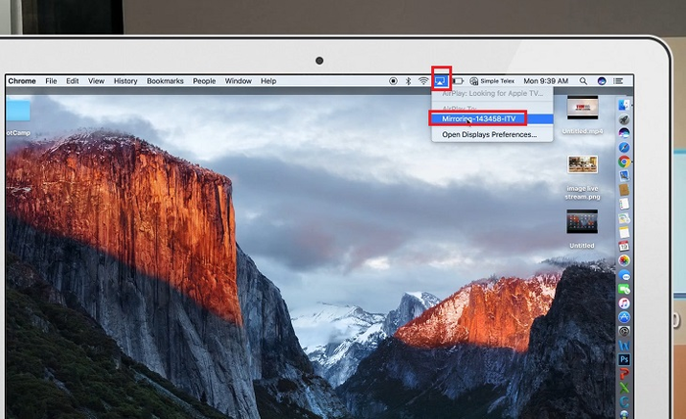Open Notification Center list icon
686x419 pixels.
coord(618,81)
